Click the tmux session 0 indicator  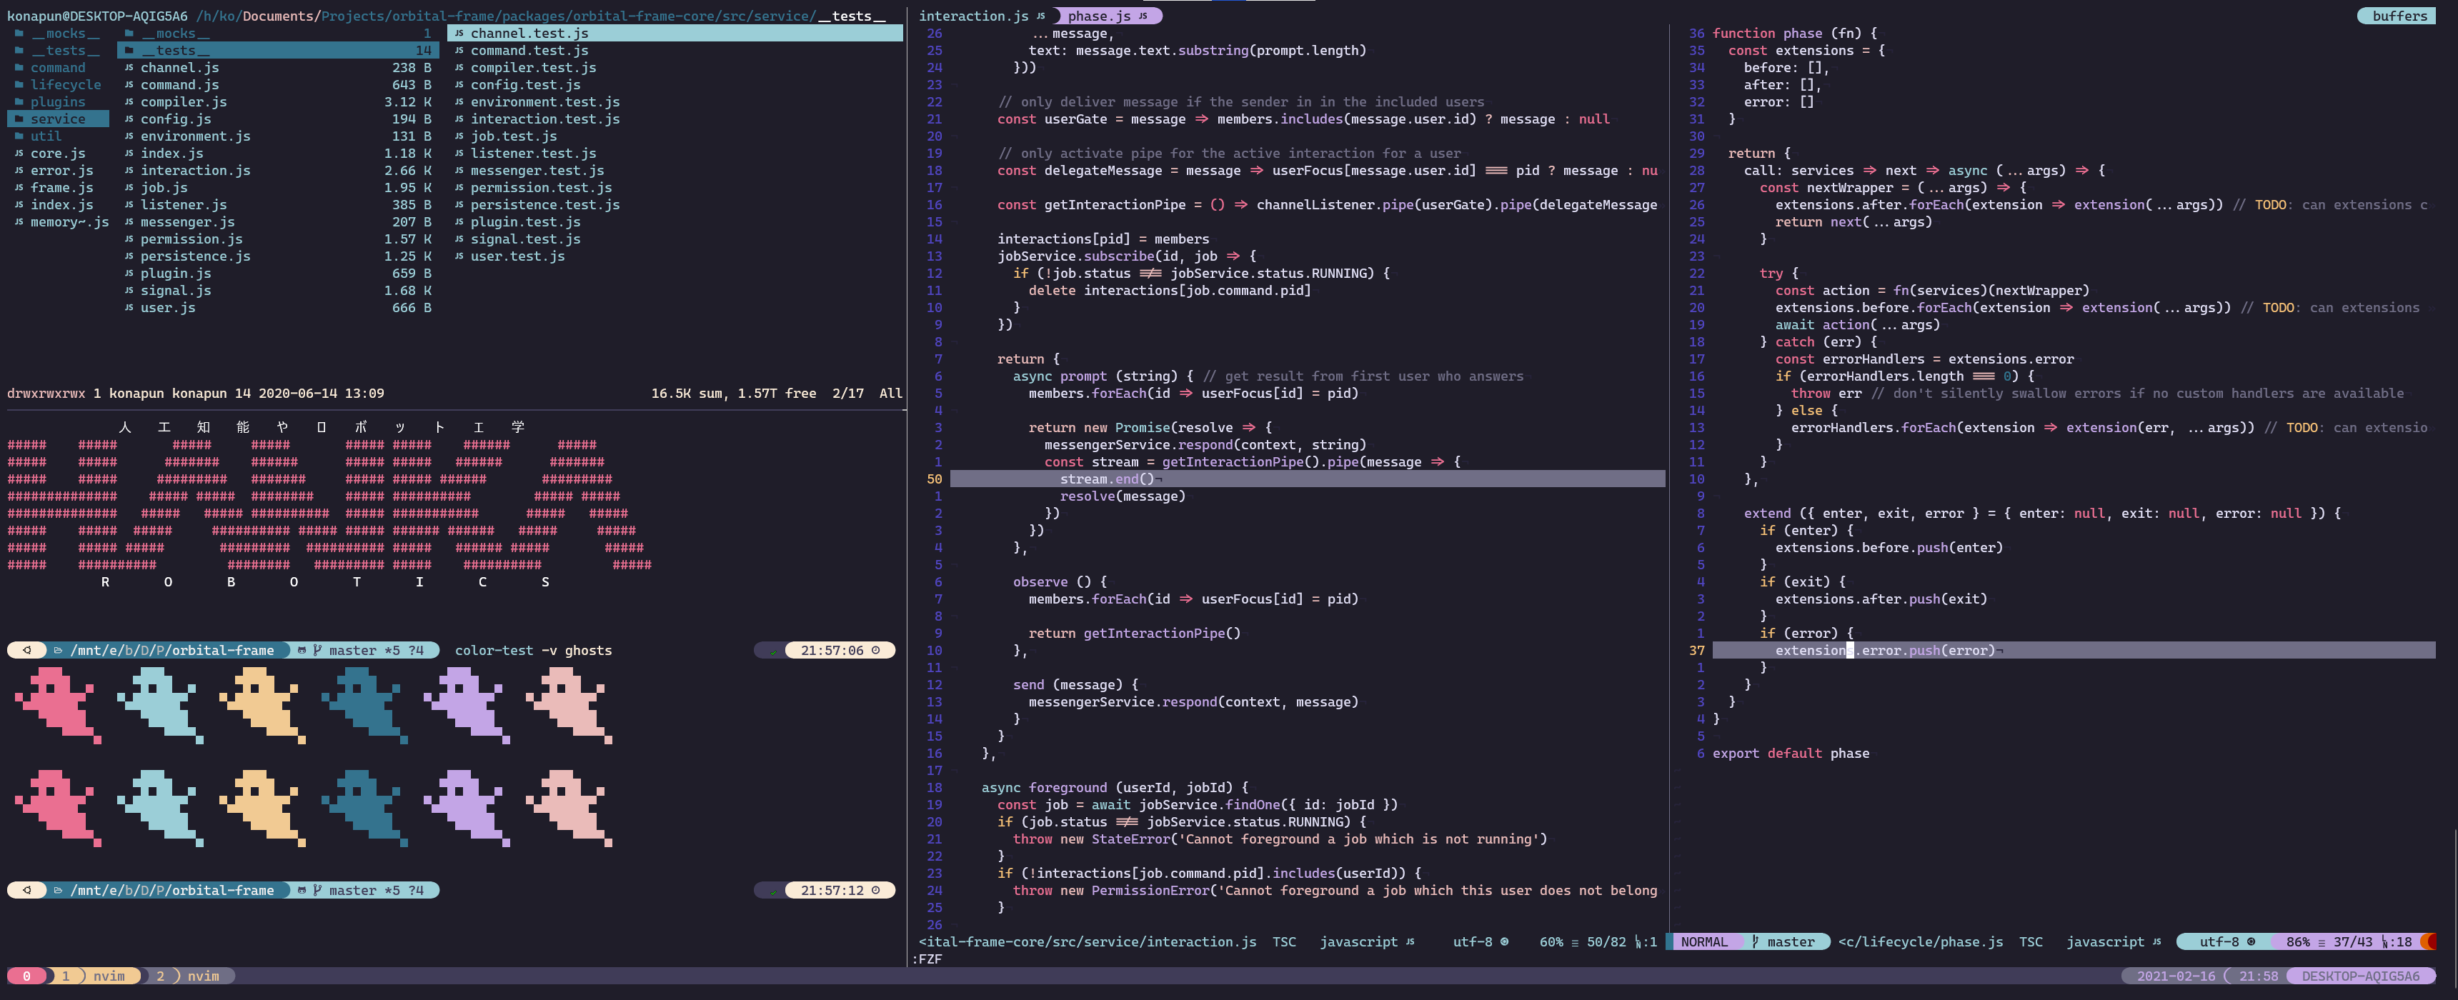[26, 976]
